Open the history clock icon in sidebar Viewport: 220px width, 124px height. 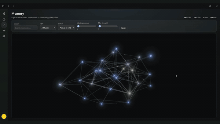click(x=4, y=19)
